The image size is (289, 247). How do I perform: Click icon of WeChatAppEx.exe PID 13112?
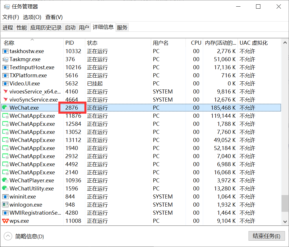[x=5, y=140]
